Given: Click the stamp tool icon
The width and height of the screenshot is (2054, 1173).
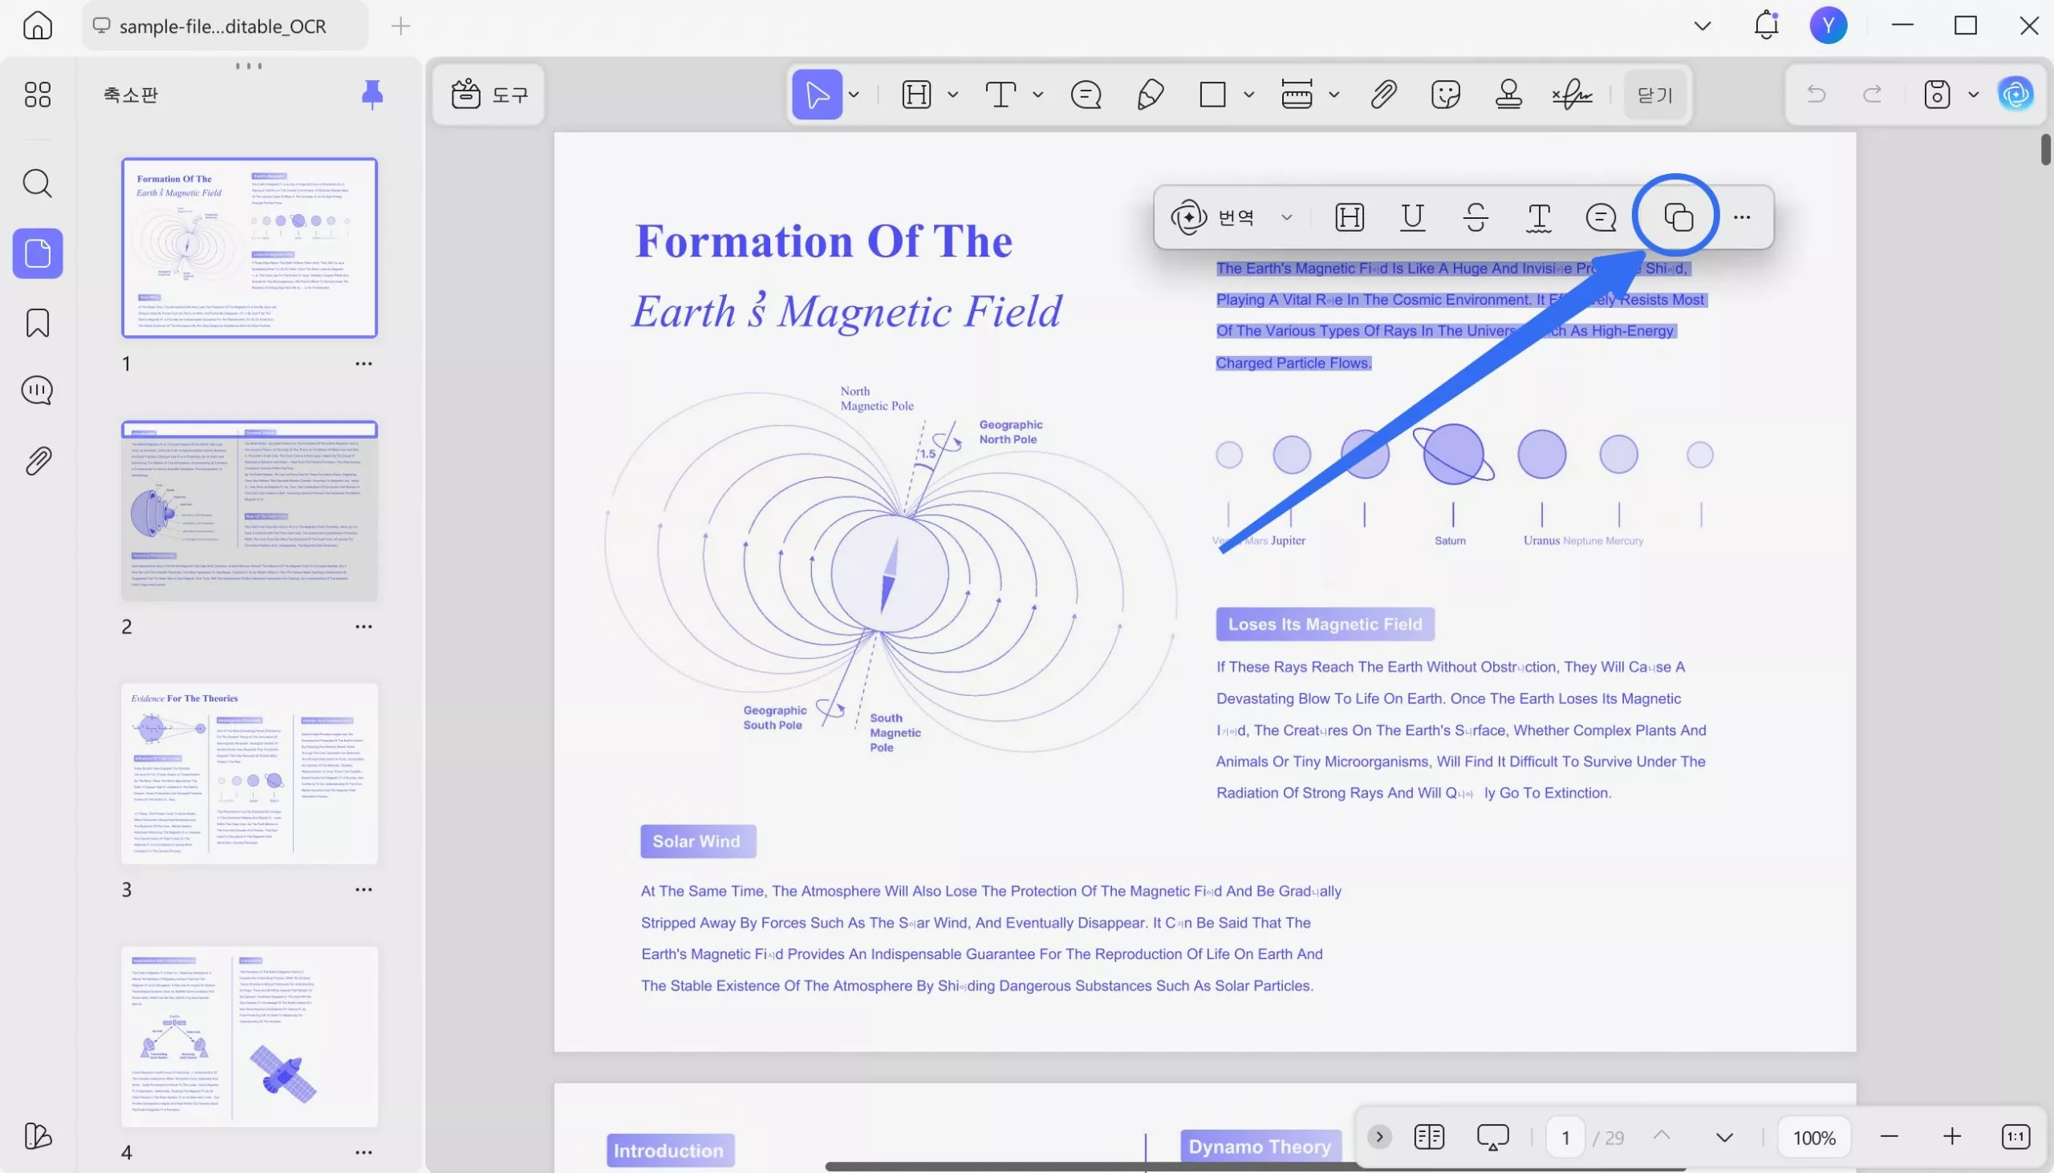Looking at the screenshot, I should click(1508, 95).
